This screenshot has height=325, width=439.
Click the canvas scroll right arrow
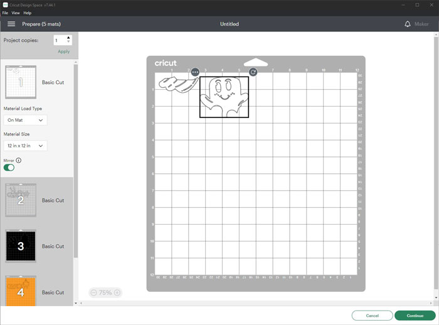coord(431,303)
